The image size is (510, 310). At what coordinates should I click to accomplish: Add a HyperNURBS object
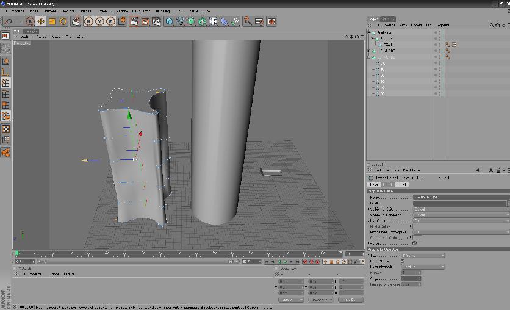point(192,21)
